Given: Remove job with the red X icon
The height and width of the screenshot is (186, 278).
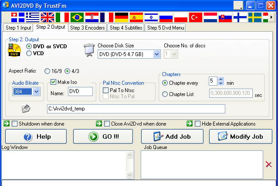Looking at the screenshot, I should tap(269, 164).
